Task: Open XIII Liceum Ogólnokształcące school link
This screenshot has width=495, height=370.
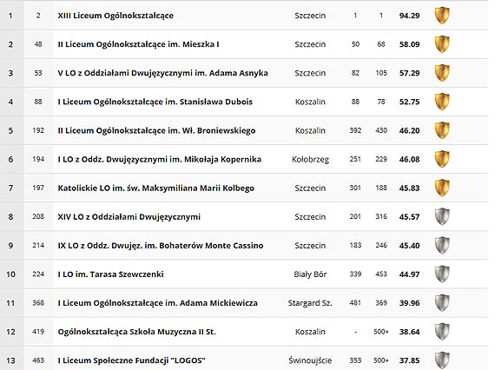Action: 115,16
